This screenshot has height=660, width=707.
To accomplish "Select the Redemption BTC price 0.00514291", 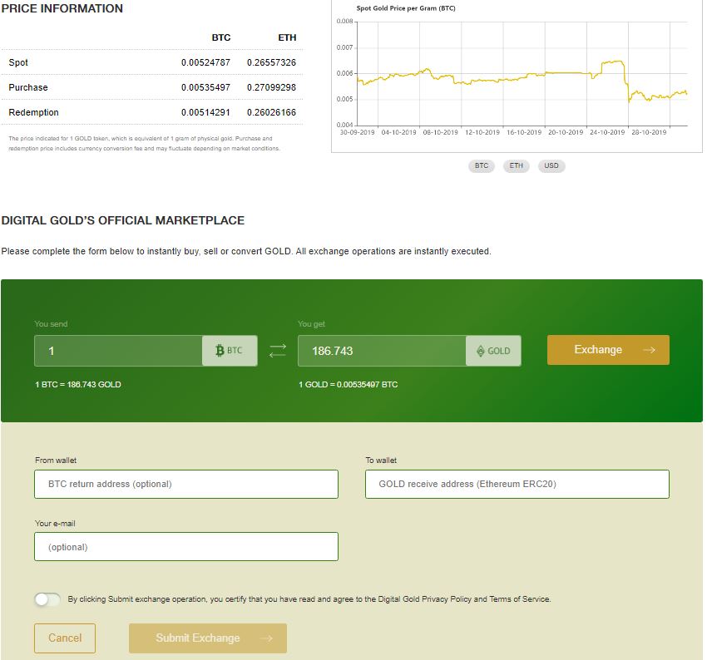I will click(x=205, y=112).
